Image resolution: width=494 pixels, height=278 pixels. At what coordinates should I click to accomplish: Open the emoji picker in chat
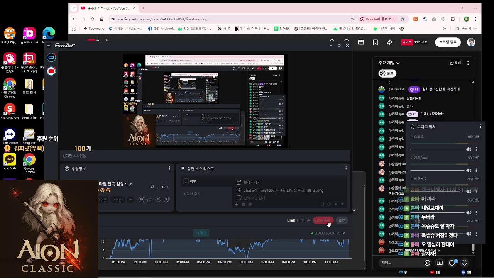427,263
